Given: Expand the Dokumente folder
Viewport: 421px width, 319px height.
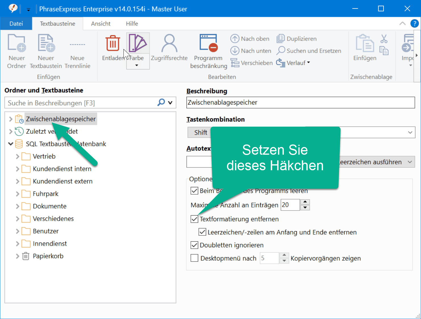Looking at the screenshot, I should pos(17,206).
